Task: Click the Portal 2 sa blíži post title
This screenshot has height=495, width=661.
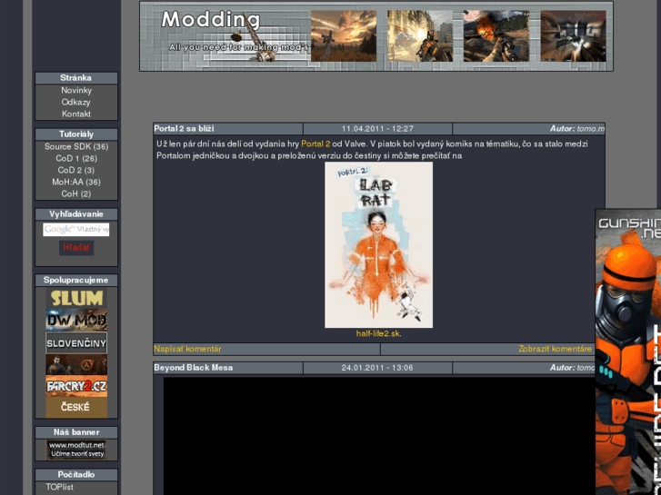Action: (x=184, y=129)
